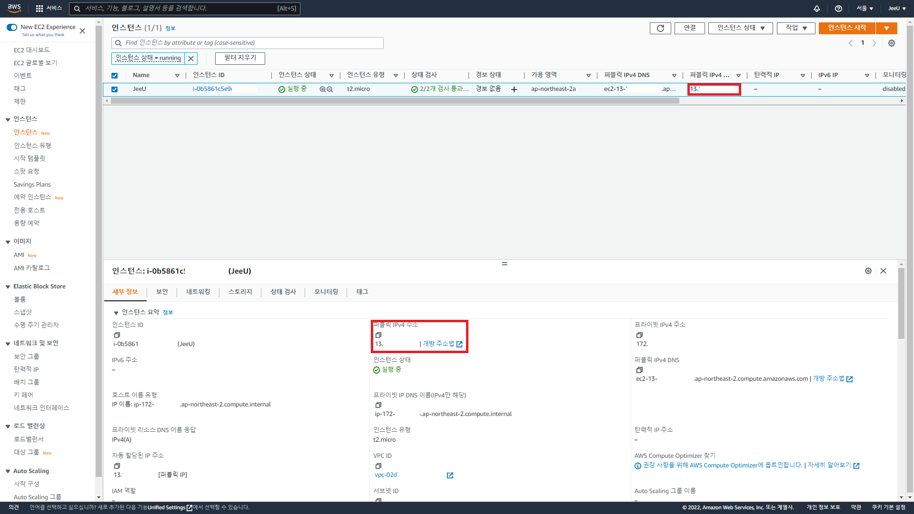This screenshot has height=514, width=914.
Task: Open the services grid menu icon
Action: tap(40, 9)
